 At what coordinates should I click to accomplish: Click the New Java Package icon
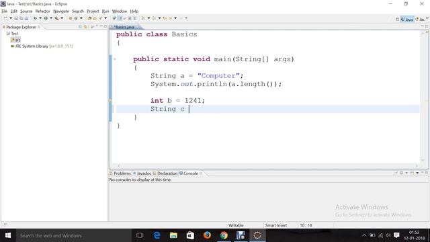70,18
